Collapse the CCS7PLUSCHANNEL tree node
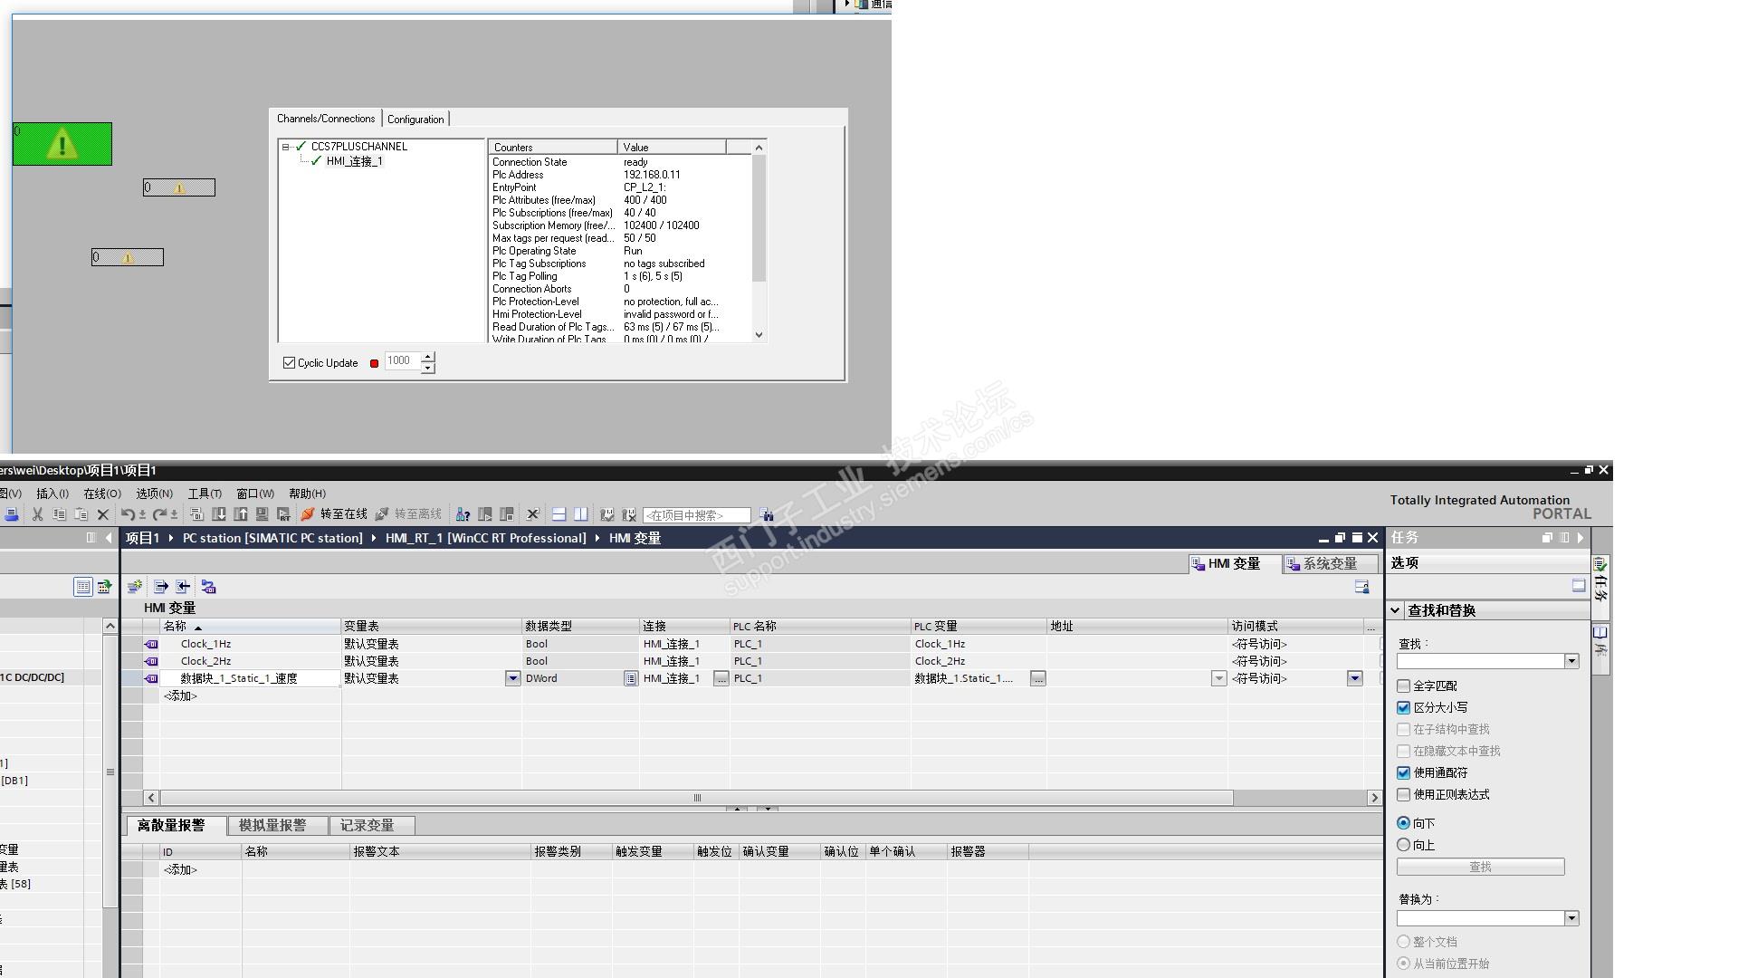The height and width of the screenshot is (978, 1738). (285, 147)
